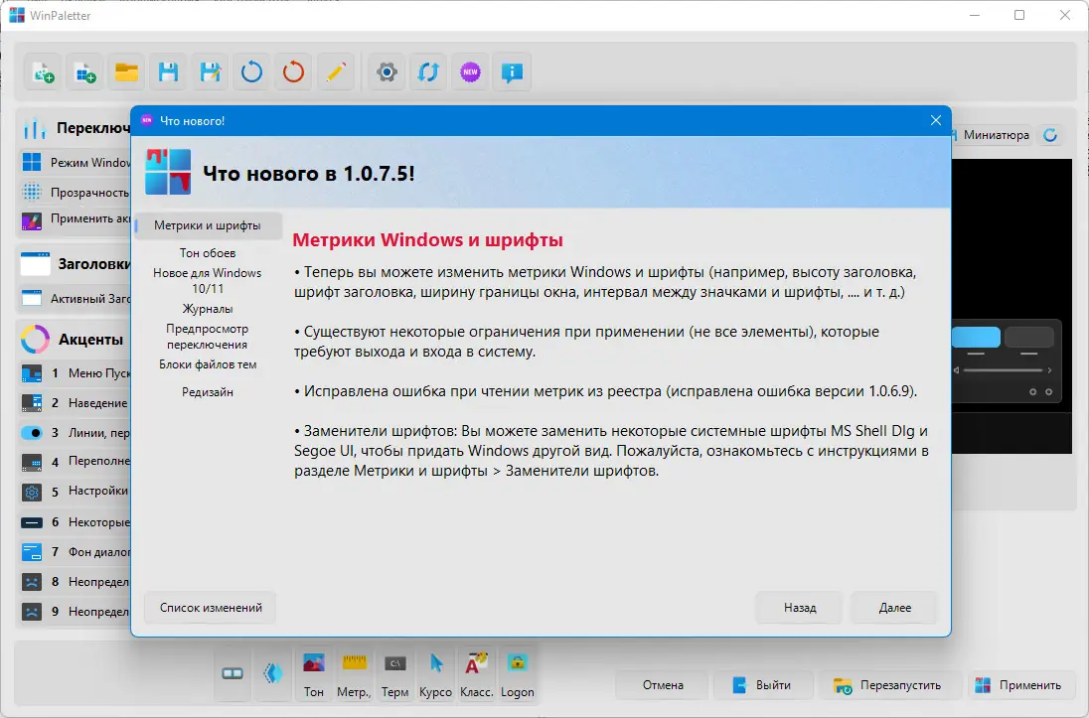
Task: Click accent row 4 'Переполне'
Action: (75, 461)
